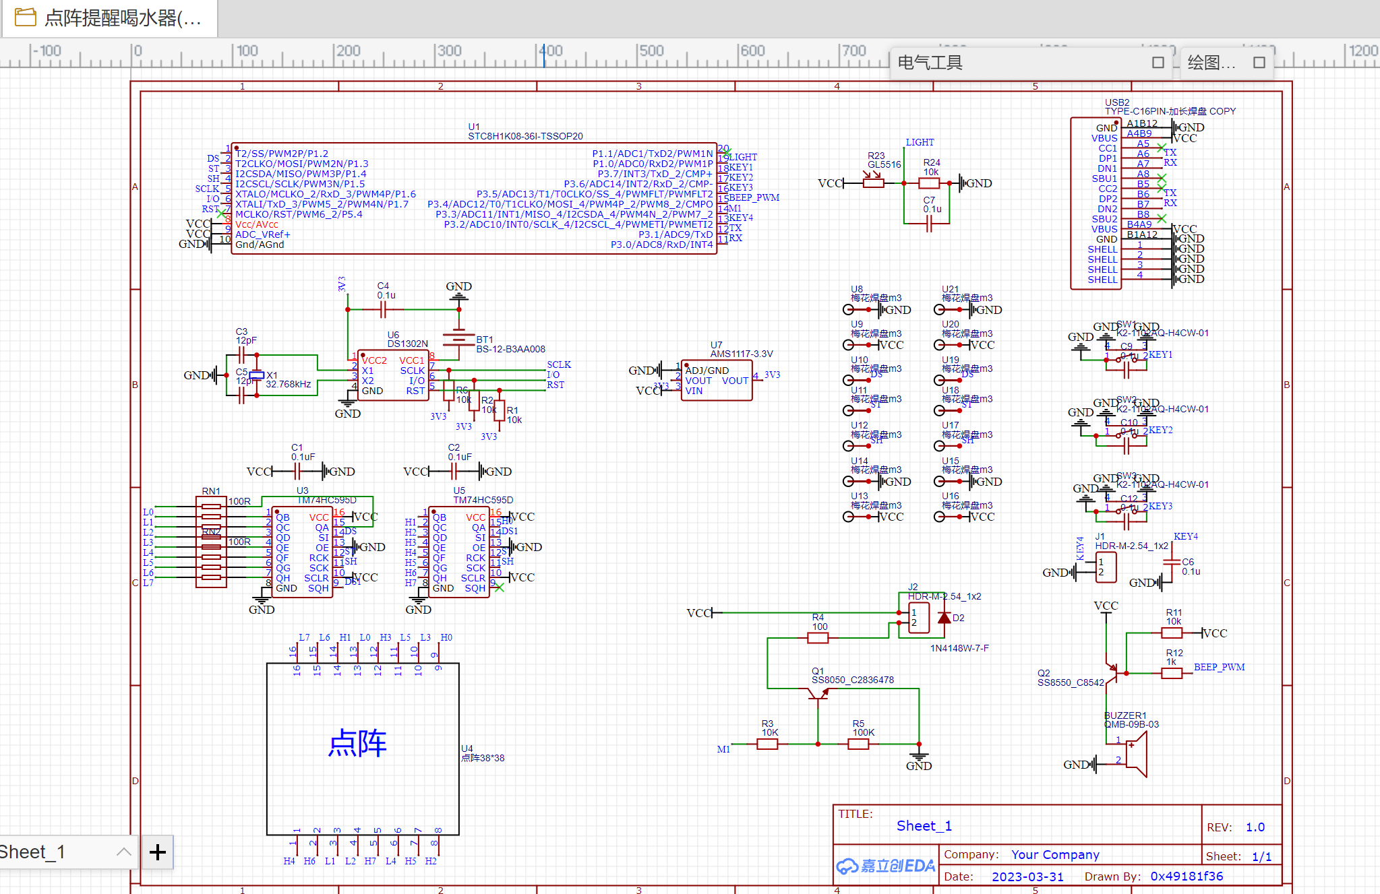Select the BEEP_PWM net label beside R12
The width and height of the screenshot is (1380, 894).
1219,667
